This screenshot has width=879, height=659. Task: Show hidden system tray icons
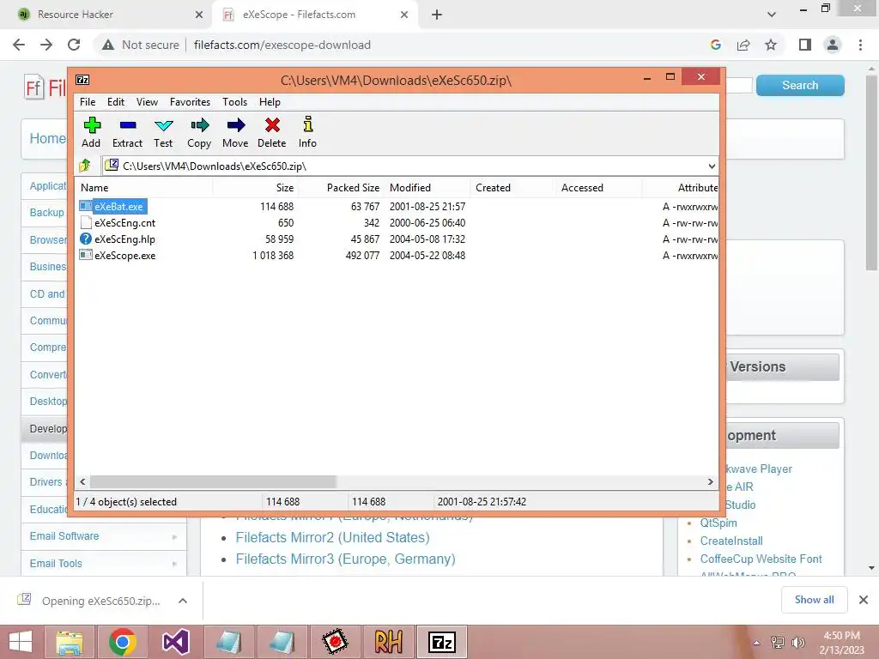(x=757, y=643)
